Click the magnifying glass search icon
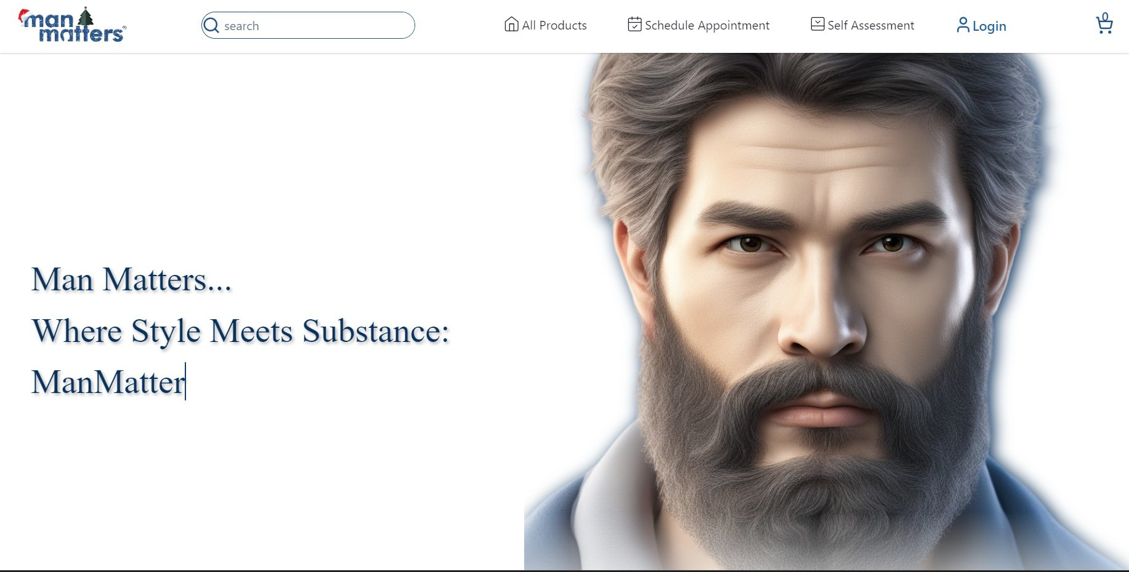Image resolution: width=1129 pixels, height=572 pixels. pos(211,25)
